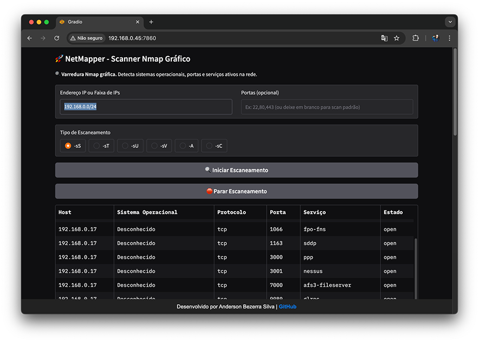Select the afs3-fileserver service cell
This screenshot has height=342, width=479.
(x=340, y=285)
